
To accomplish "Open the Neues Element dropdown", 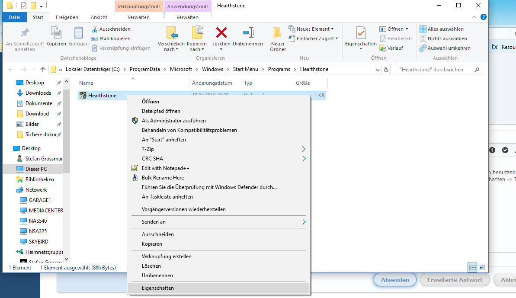I will tap(332, 29).
